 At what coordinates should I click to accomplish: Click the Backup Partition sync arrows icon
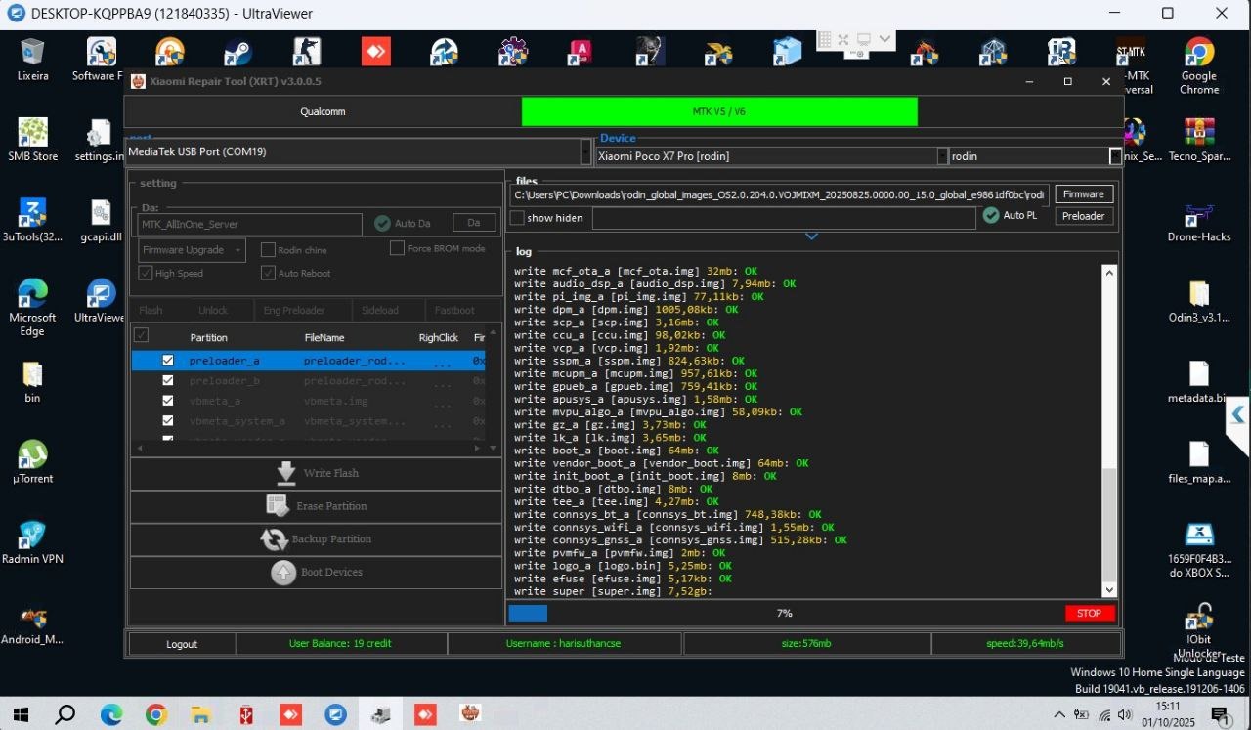[274, 539]
